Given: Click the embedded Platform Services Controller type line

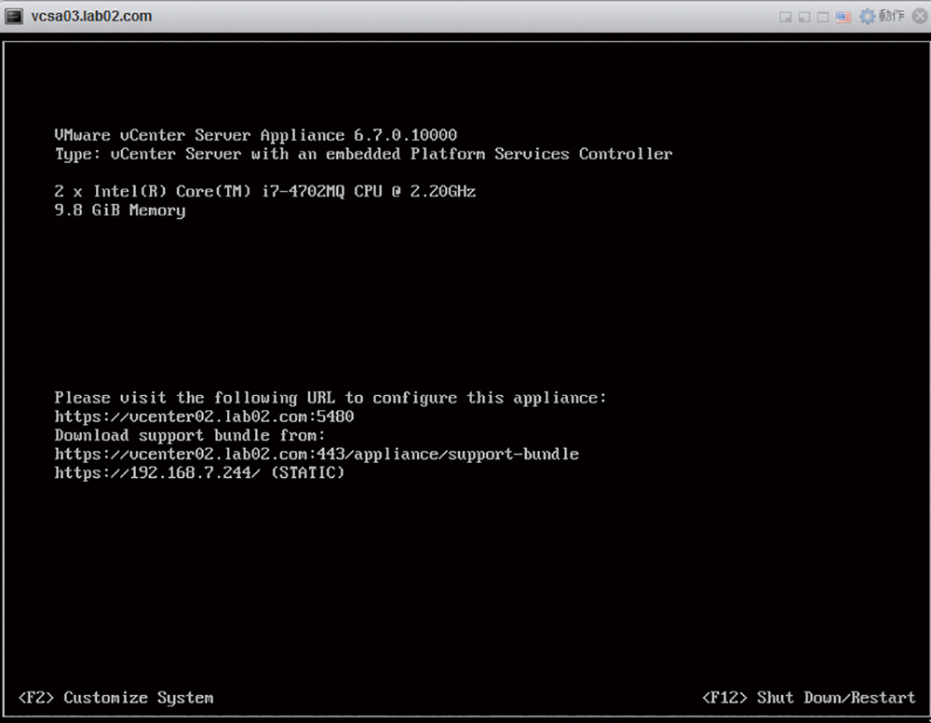Looking at the screenshot, I should click(363, 154).
